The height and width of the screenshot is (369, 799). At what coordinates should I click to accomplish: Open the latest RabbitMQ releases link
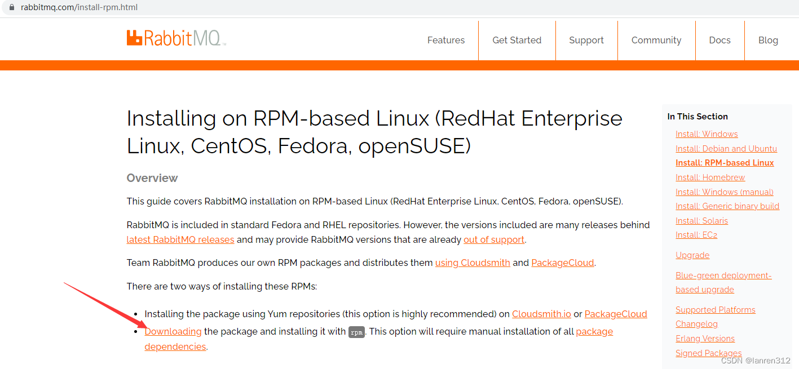pyautogui.click(x=180, y=239)
